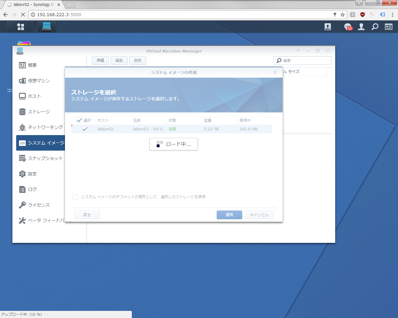Click ベータ フィードバック tools icon
398x318 pixels.
coord(22,220)
